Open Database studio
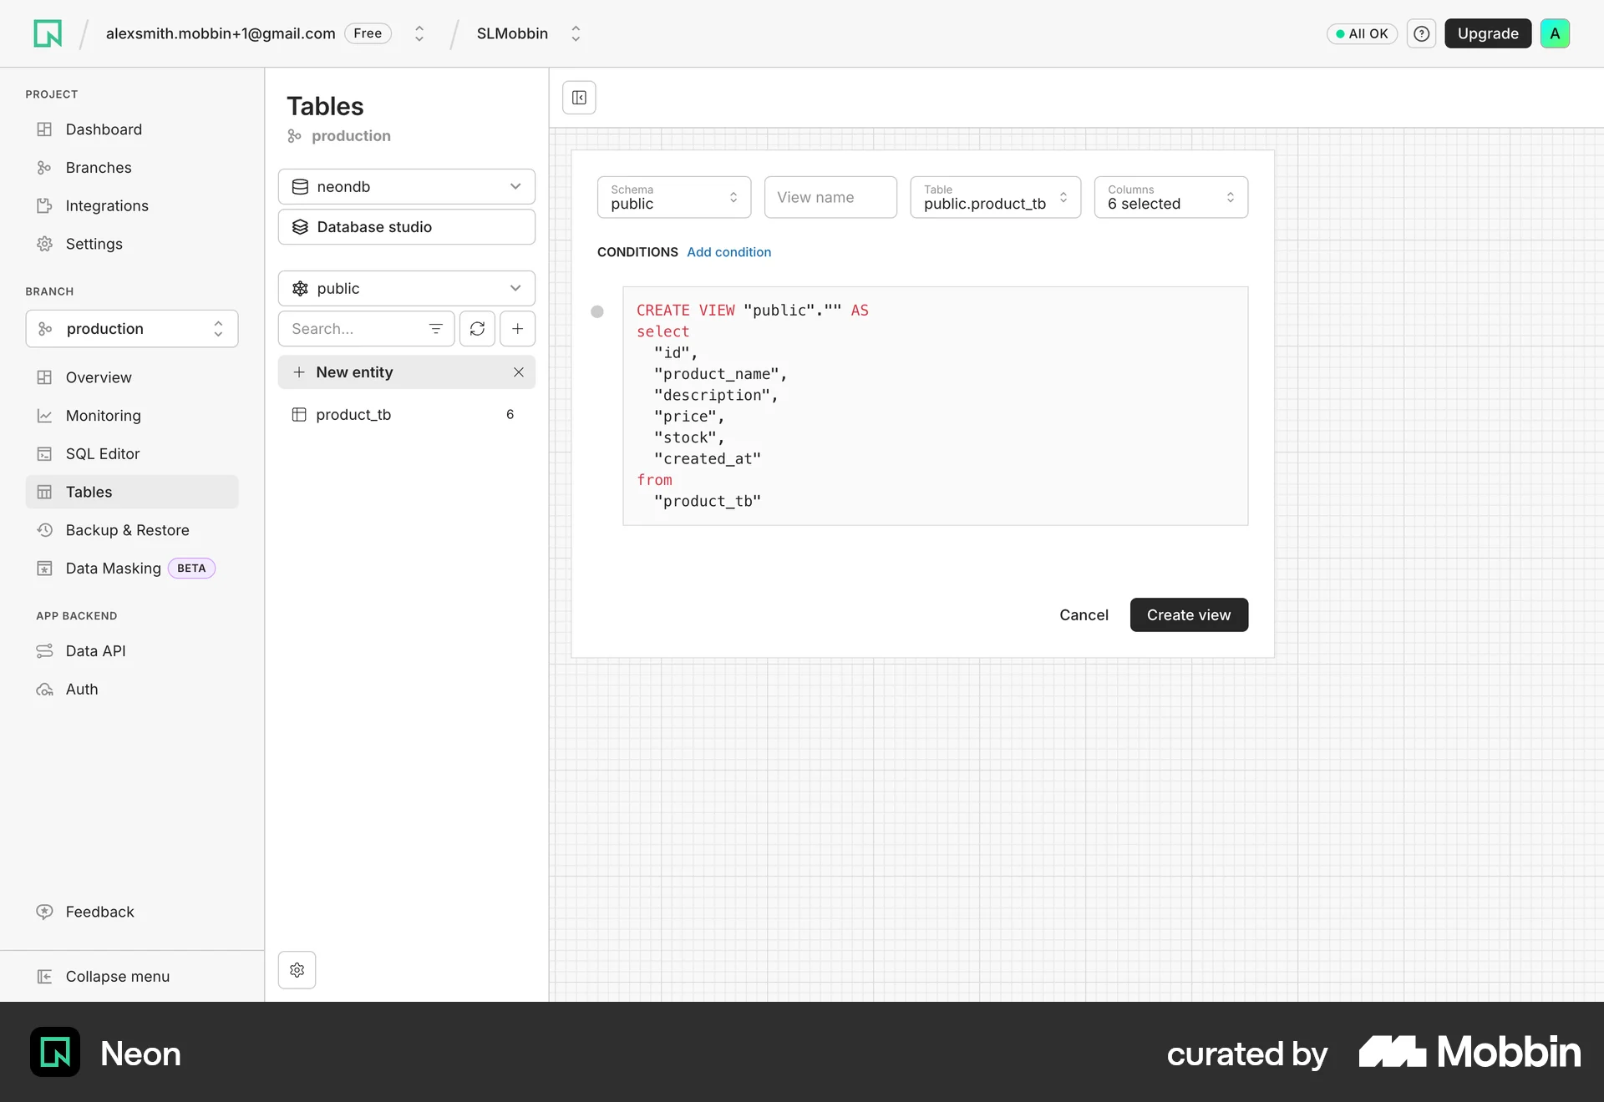The width and height of the screenshot is (1604, 1102). click(x=407, y=227)
